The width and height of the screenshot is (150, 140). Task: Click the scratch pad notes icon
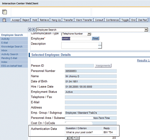pos(4,12)
